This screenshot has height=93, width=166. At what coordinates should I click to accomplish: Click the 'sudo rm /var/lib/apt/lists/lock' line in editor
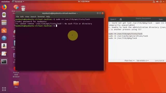coord(126,34)
